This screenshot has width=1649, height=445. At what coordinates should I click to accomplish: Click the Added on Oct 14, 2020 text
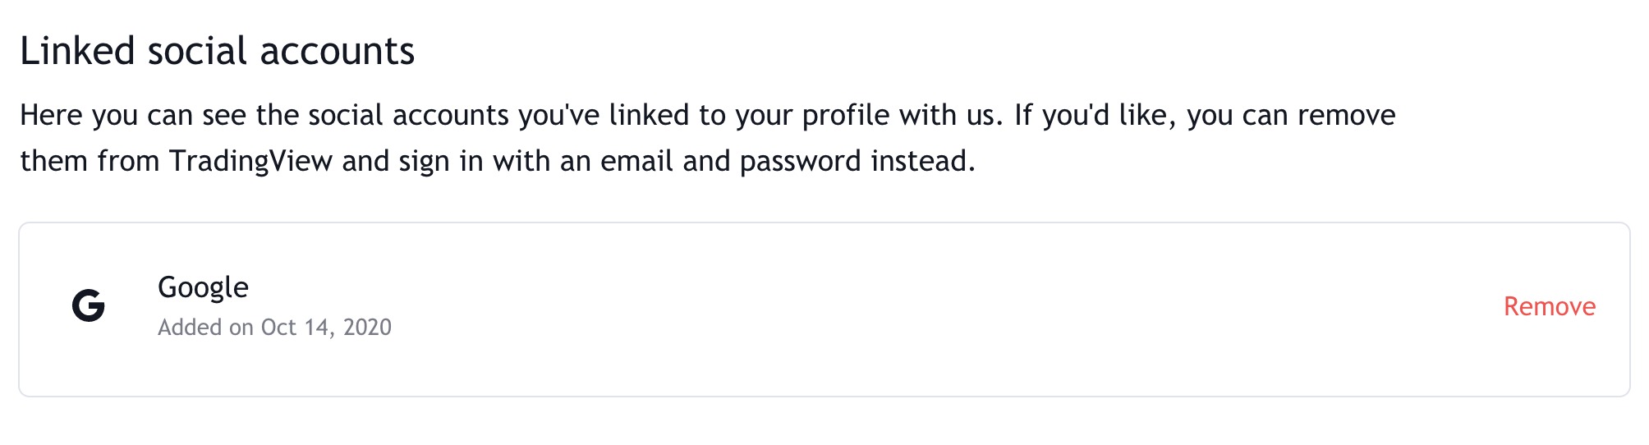pyautogui.click(x=274, y=327)
